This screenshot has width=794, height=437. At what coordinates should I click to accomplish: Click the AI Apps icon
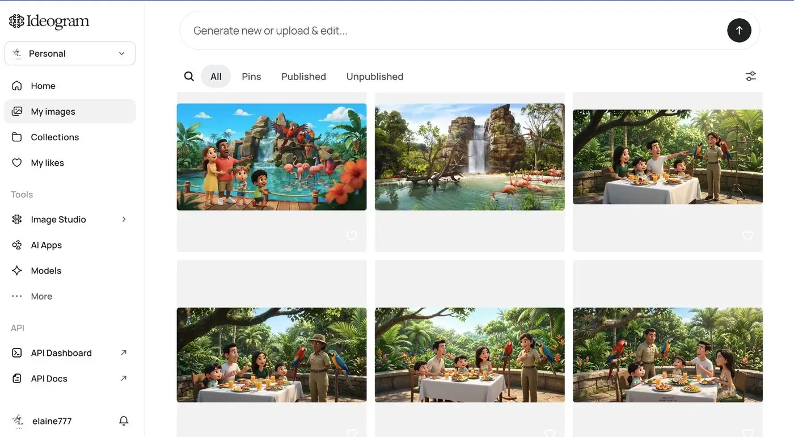17,245
